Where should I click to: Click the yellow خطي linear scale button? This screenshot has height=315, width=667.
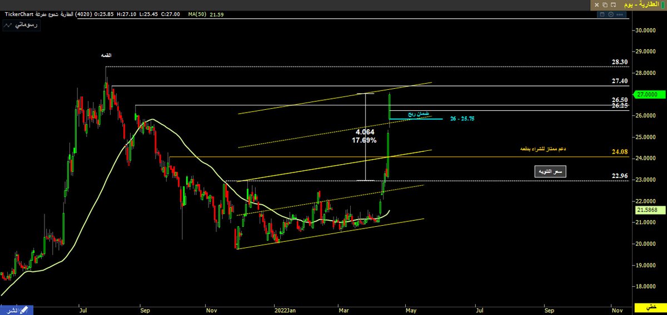coord(651,308)
